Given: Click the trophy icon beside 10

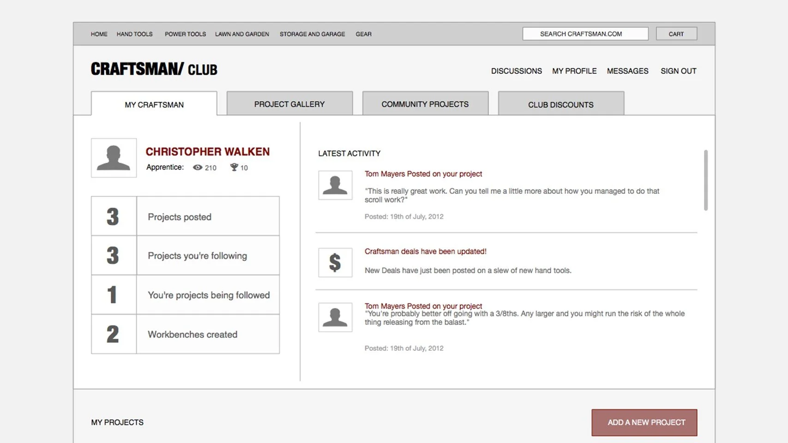Looking at the screenshot, I should click(234, 167).
